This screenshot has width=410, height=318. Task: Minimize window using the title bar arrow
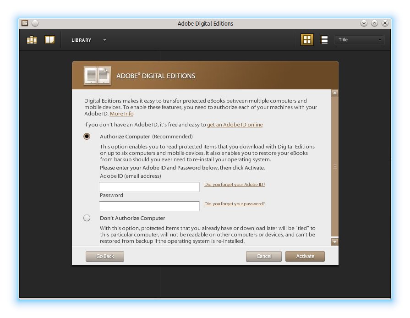click(364, 23)
